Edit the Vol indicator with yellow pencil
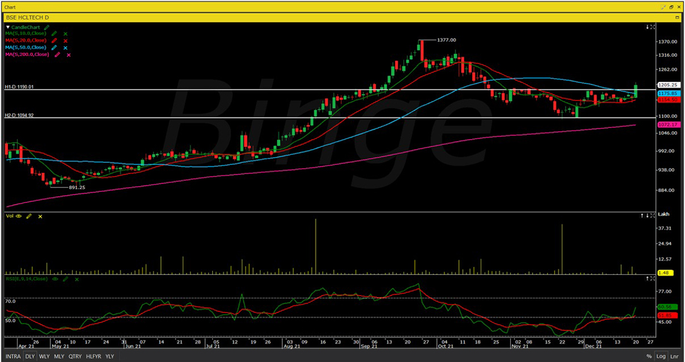The width and height of the screenshot is (685, 362). click(29, 216)
